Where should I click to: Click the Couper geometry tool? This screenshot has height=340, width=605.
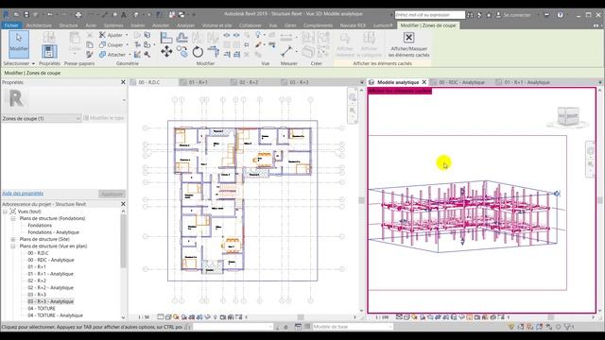112,45
